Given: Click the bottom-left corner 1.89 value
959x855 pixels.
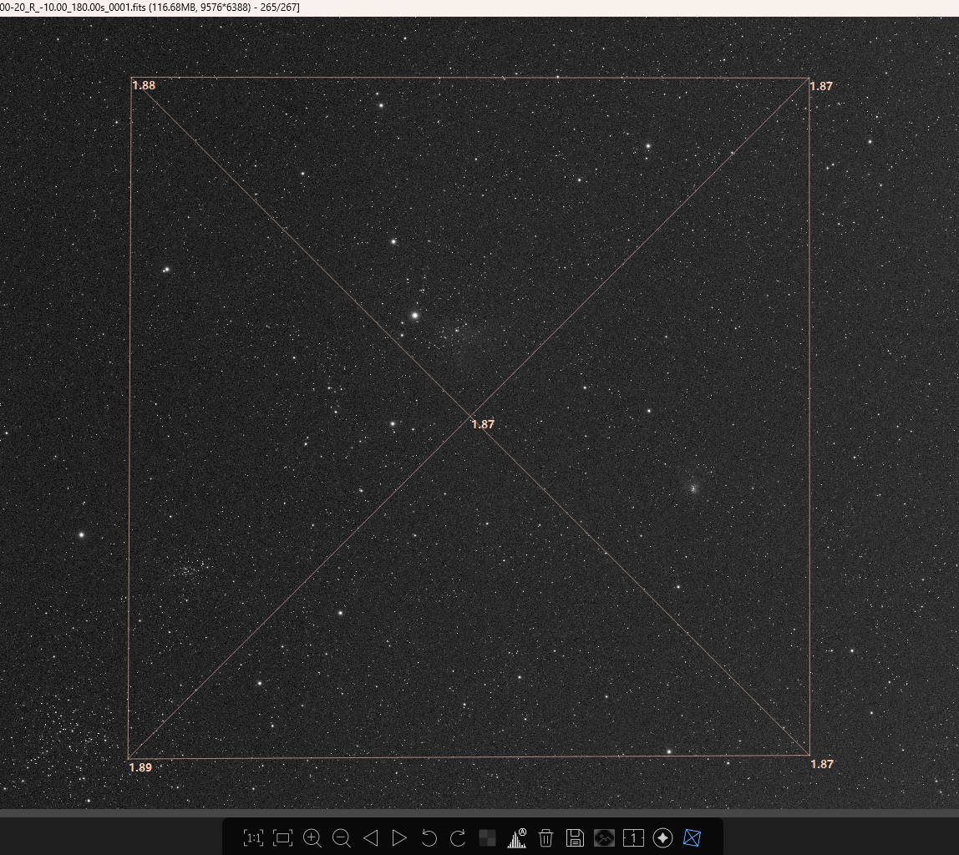Looking at the screenshot, I should [140, 767].
